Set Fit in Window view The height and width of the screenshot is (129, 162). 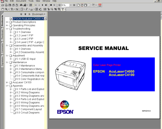coord(82,5)
